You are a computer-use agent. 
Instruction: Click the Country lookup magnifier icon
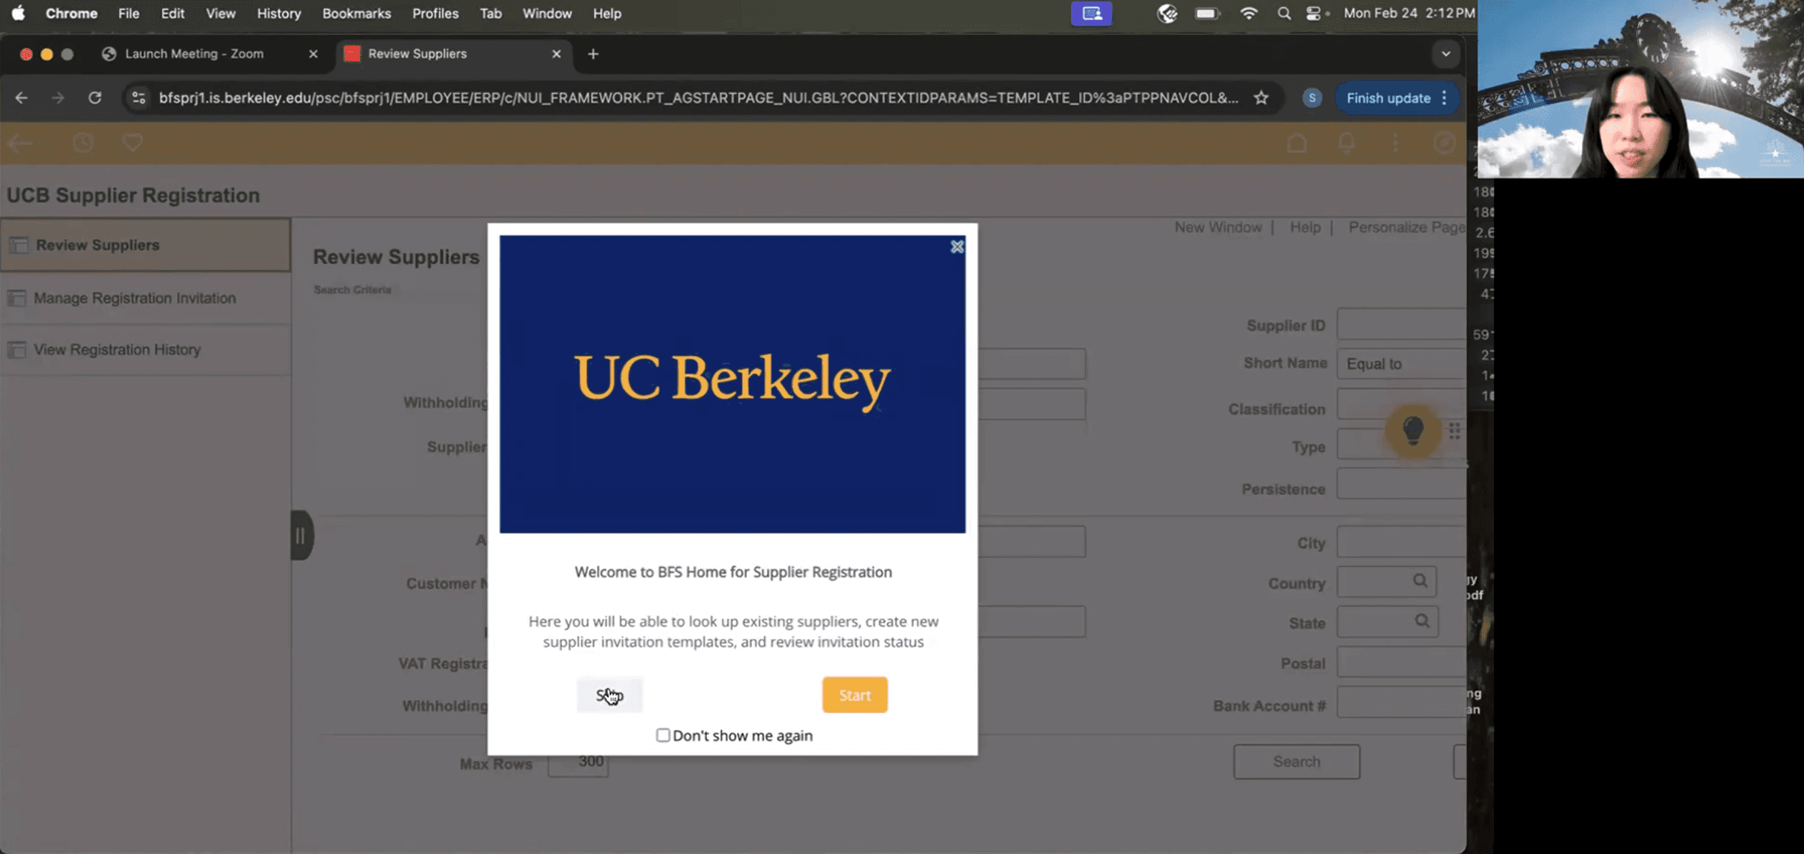[x=1420, y=581]
